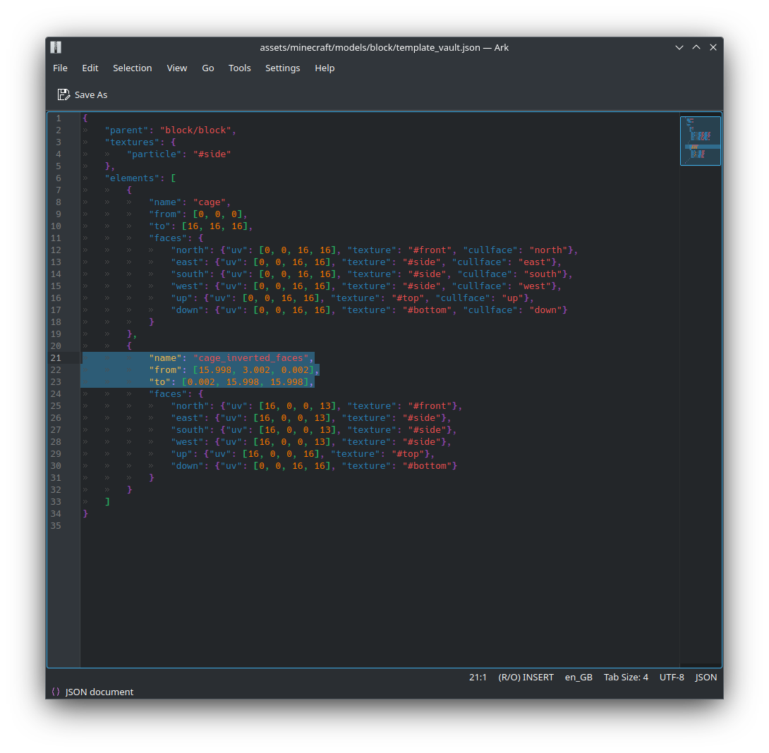Image resolution: width=769 pixels, height=753 pixels.
Task: Click the JSON document braces icon
Action: [x=56, y=692]
